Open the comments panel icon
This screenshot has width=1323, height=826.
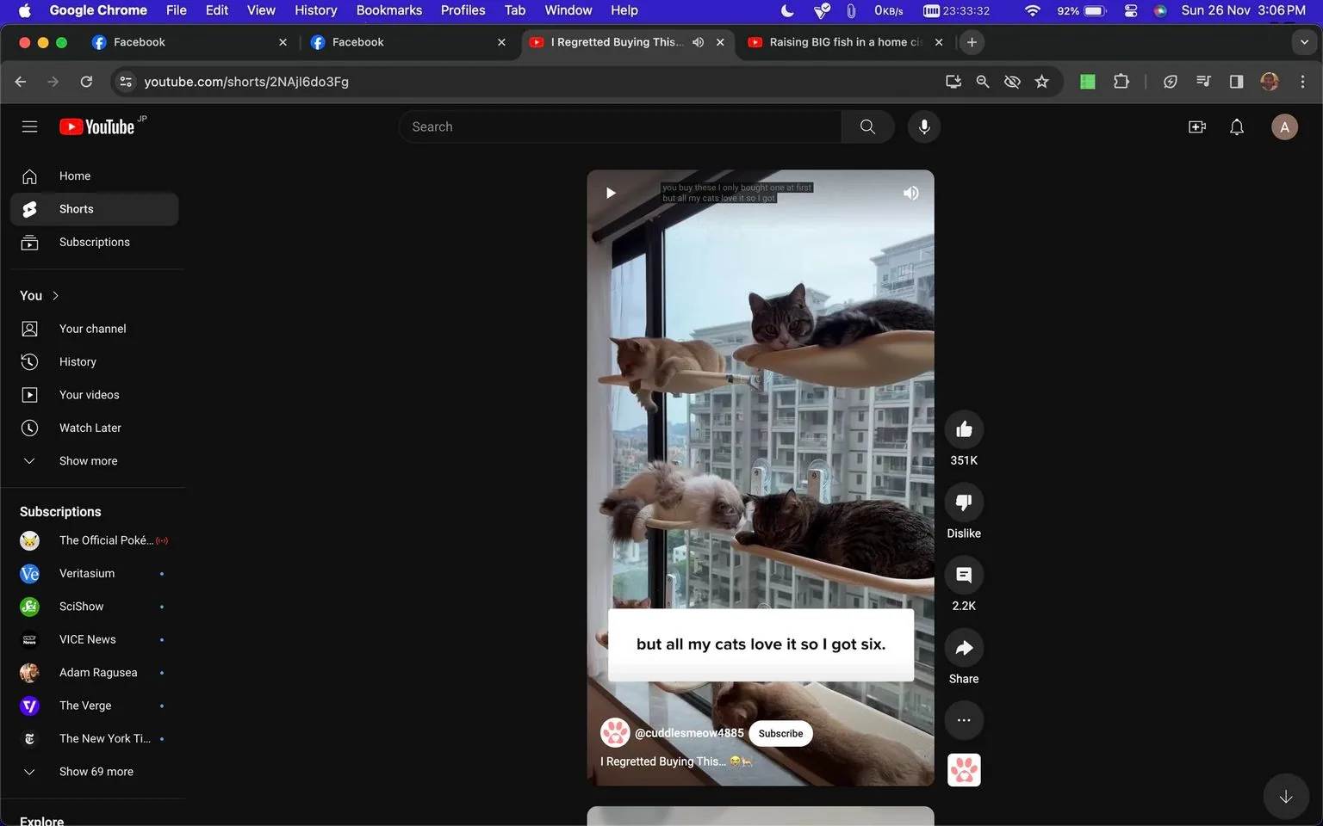tap(963, 575)
